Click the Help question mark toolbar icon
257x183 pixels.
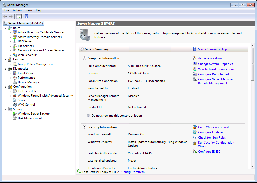click(26, 16)
